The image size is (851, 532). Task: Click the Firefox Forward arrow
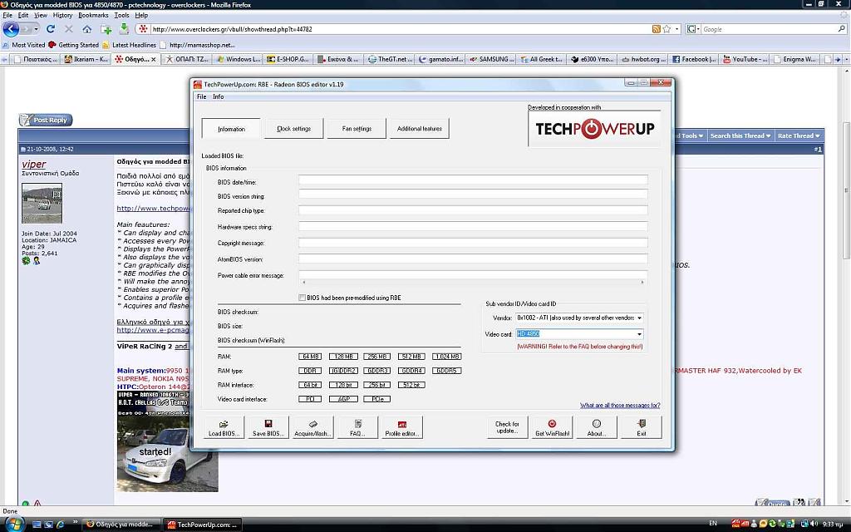click(x=26, y=29)
